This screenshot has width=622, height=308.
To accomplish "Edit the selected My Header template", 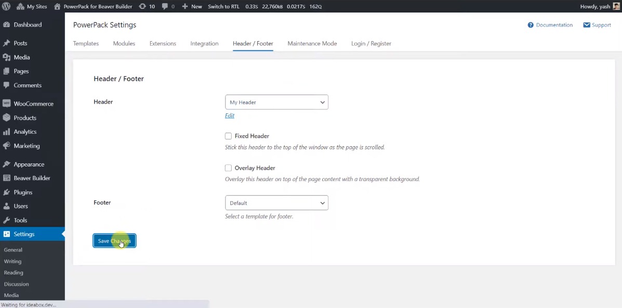I will [x=229, y=115].
